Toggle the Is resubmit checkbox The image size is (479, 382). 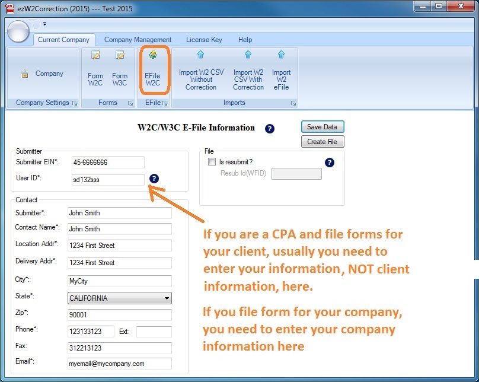212,162
